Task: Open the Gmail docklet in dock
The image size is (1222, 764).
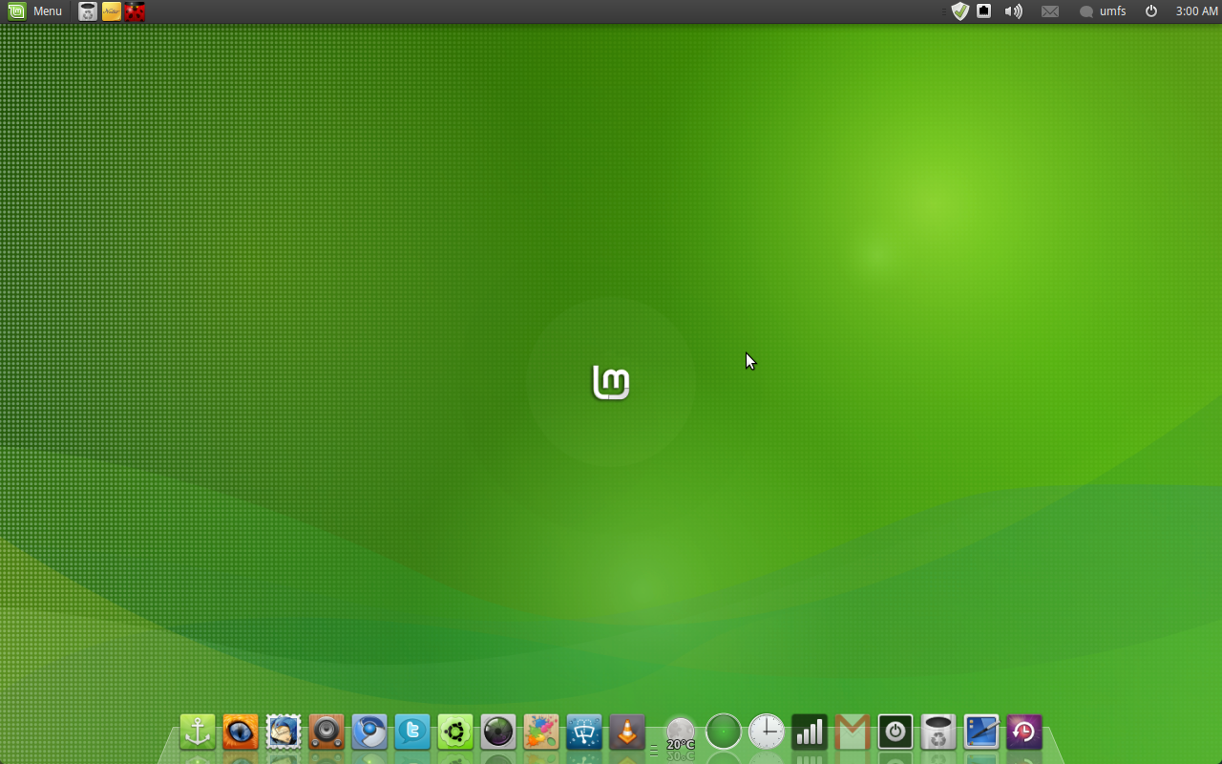Action: 853,732
